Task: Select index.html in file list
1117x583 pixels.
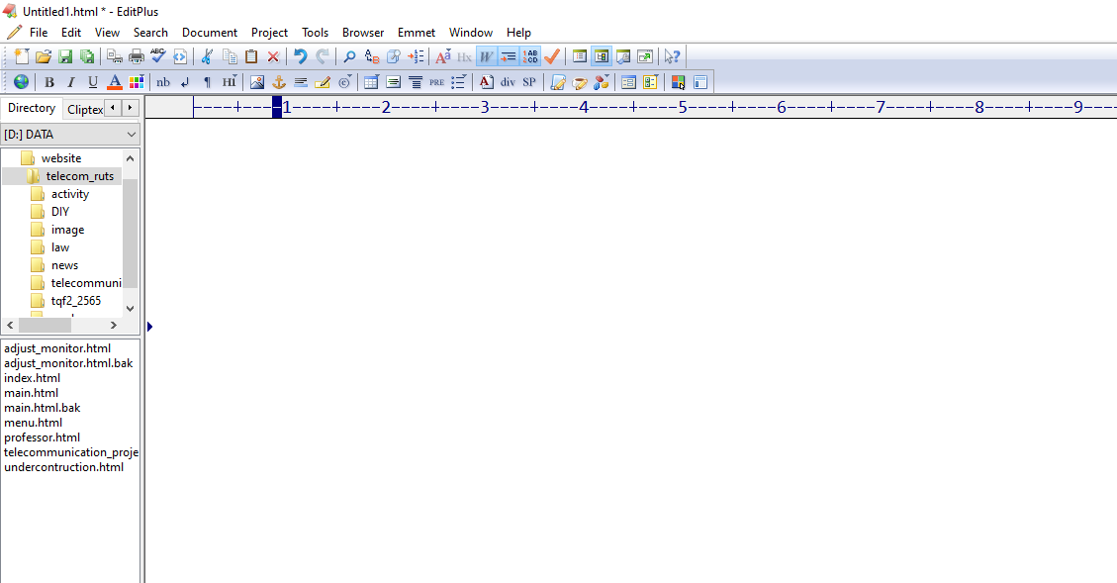Action: [32, 378]
